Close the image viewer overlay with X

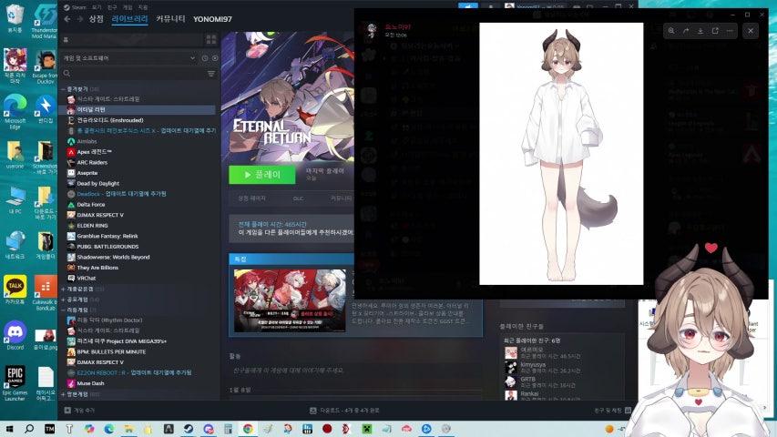tap(751, 31)
